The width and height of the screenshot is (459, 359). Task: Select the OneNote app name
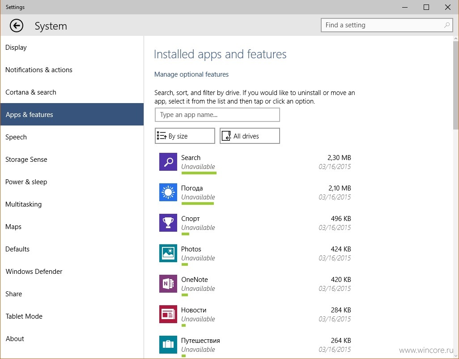coord(195,280)
